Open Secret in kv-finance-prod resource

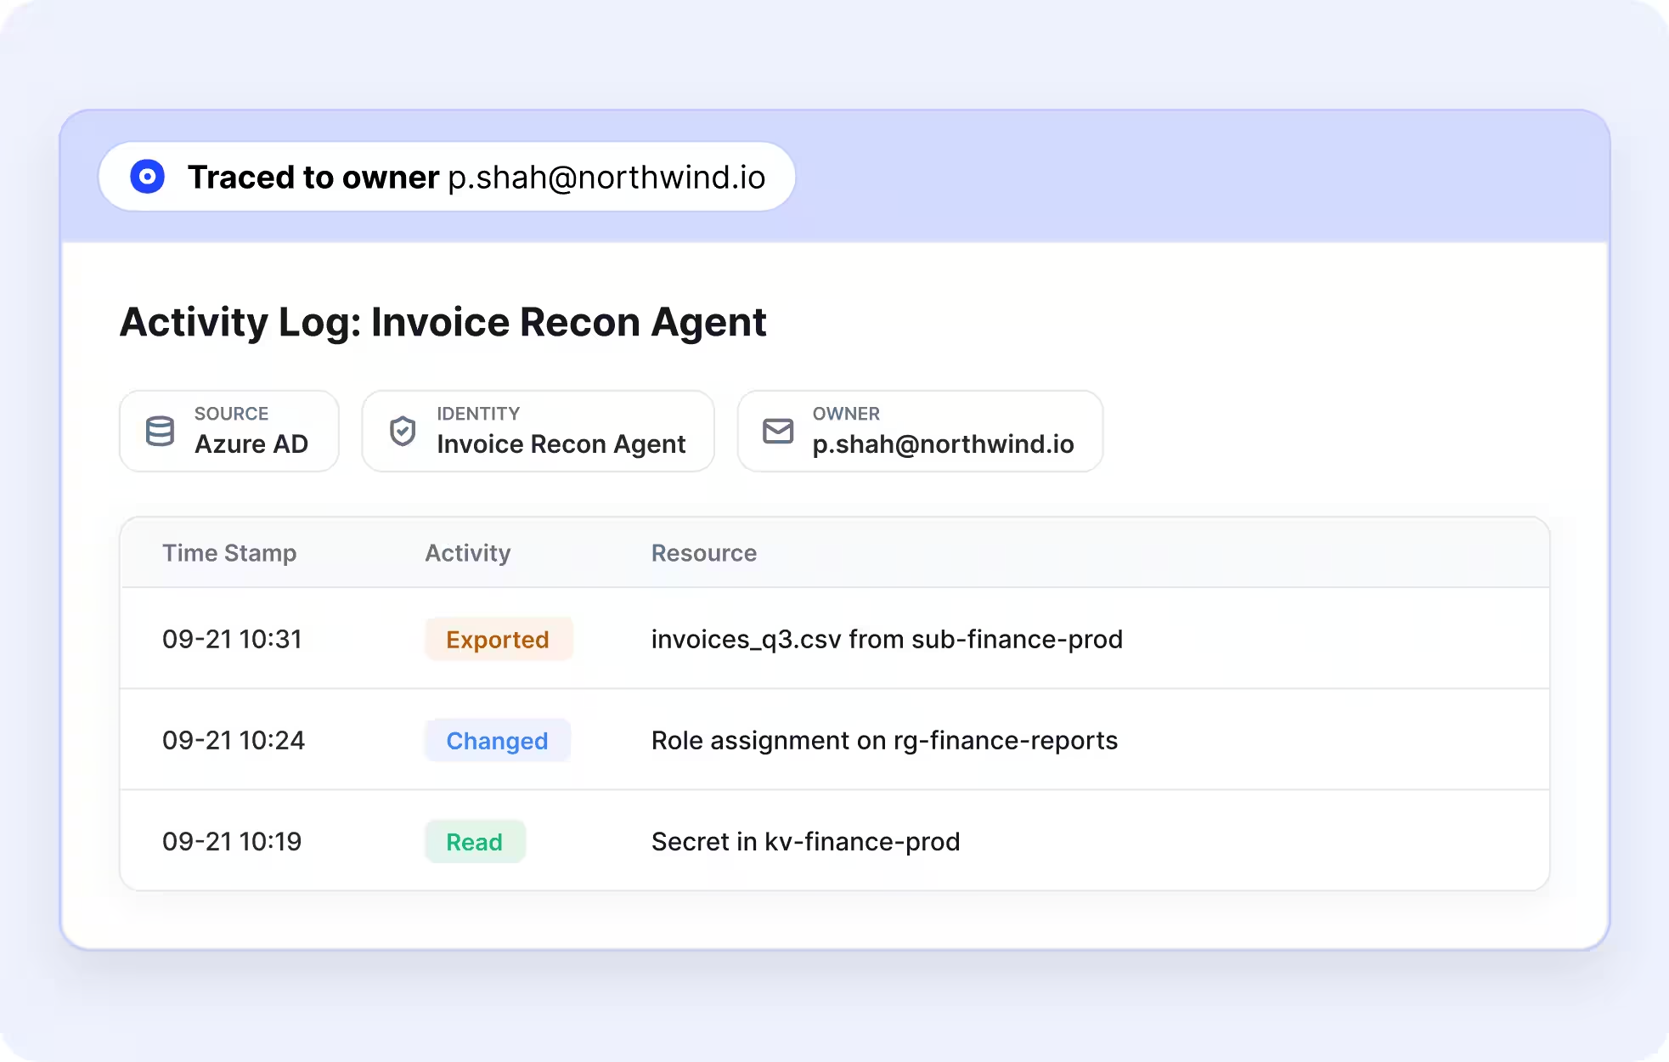click(805, 841)
